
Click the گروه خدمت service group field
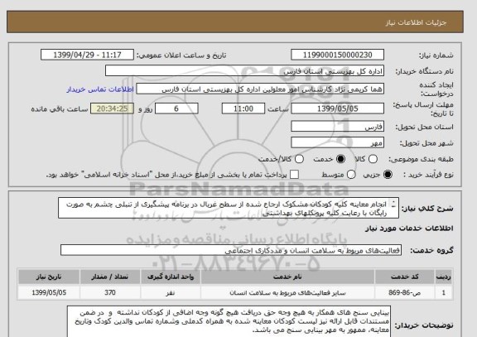tap(231, 250)
